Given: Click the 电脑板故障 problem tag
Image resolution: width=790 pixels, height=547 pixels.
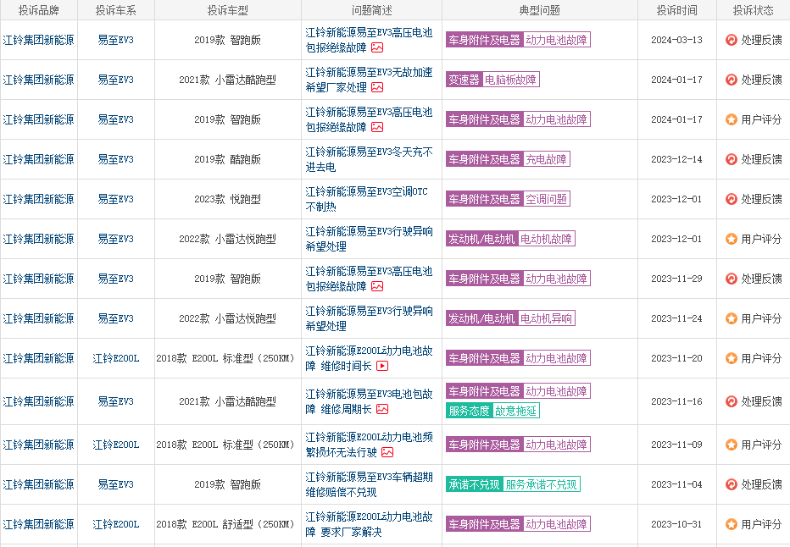Looking at the screenshot, I should pyautogui.click(x=510, y=80).
